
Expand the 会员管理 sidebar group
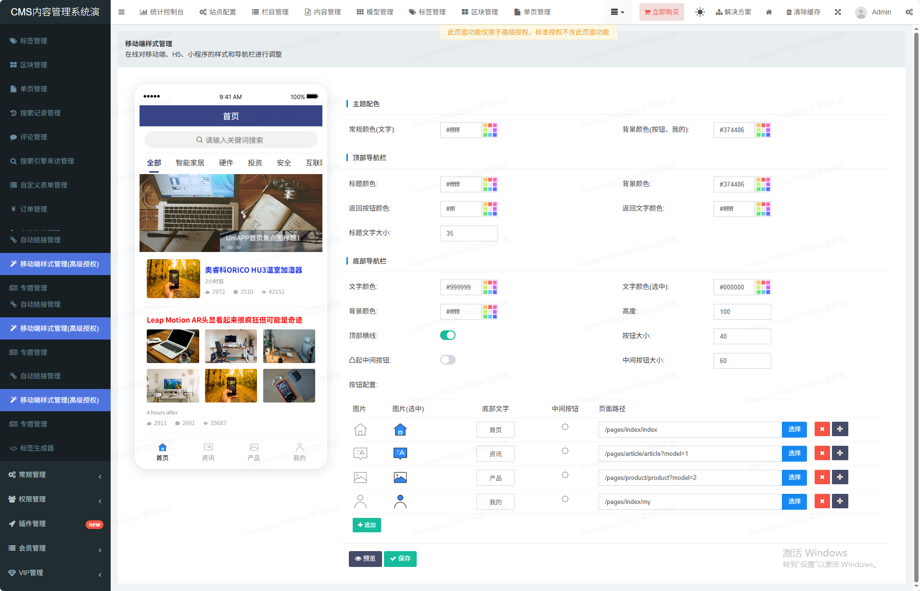(55, 548)
